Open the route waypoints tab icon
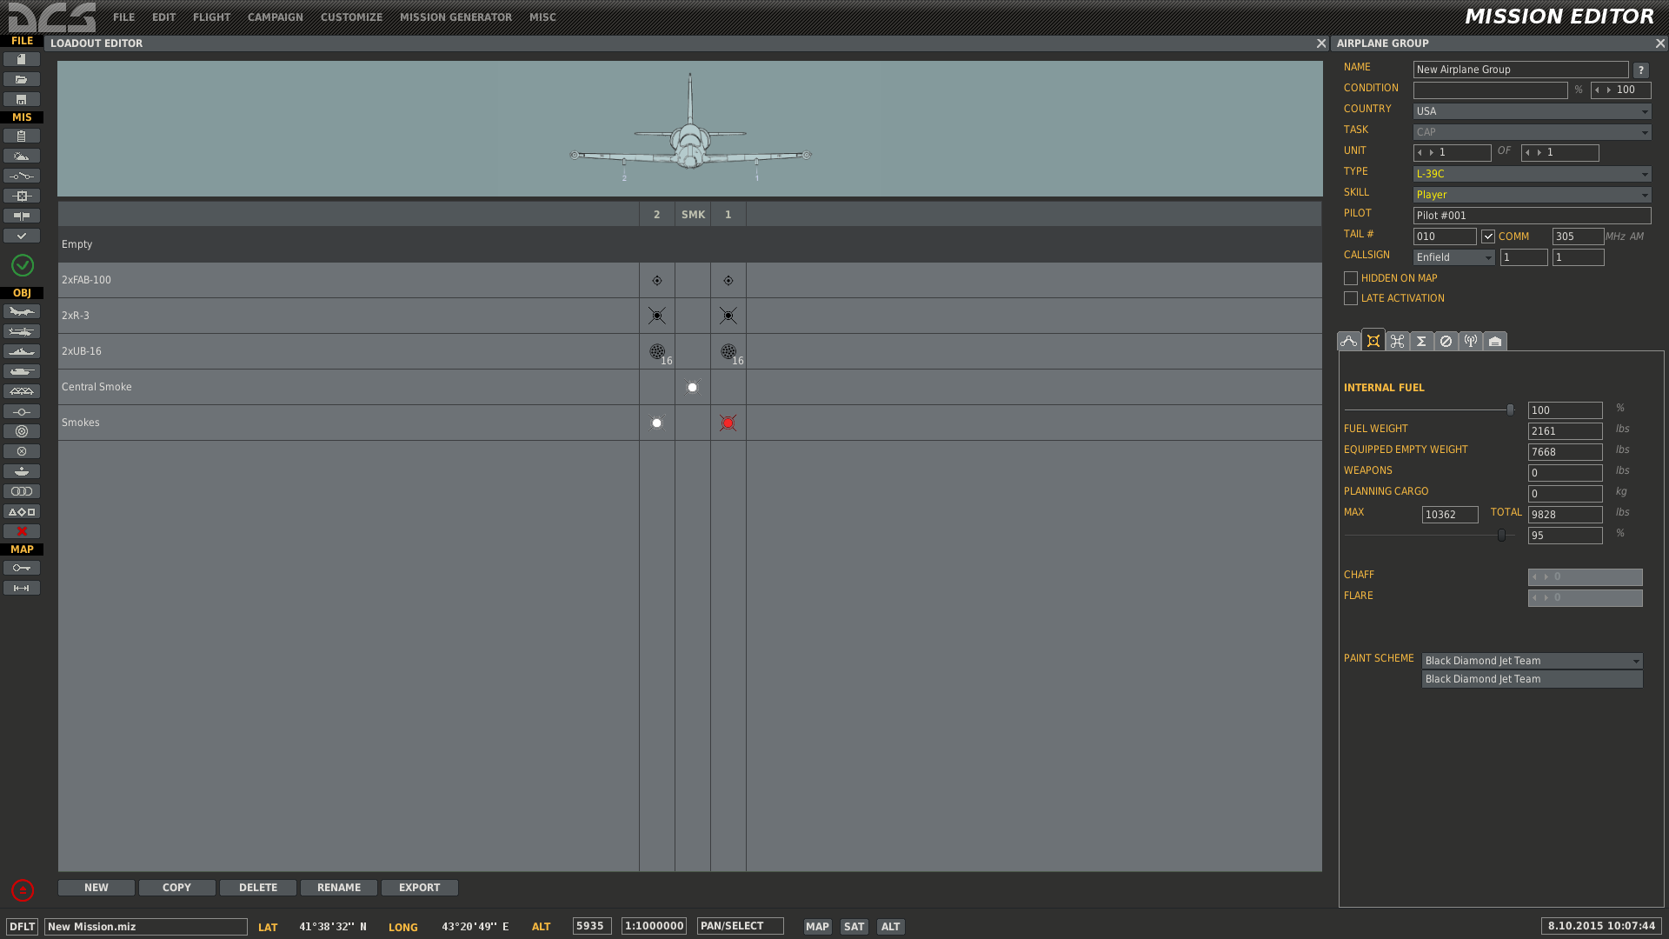The width and height of the screenshot is (1669, 939). [x=1349, y=341]
